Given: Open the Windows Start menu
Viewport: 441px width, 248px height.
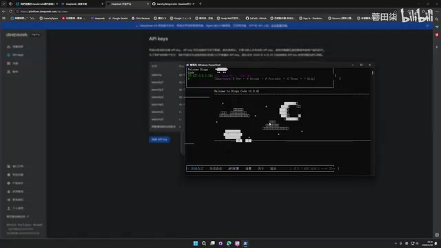Looking at the screenshot, I should pyautogui.click(x=196, y=243).
